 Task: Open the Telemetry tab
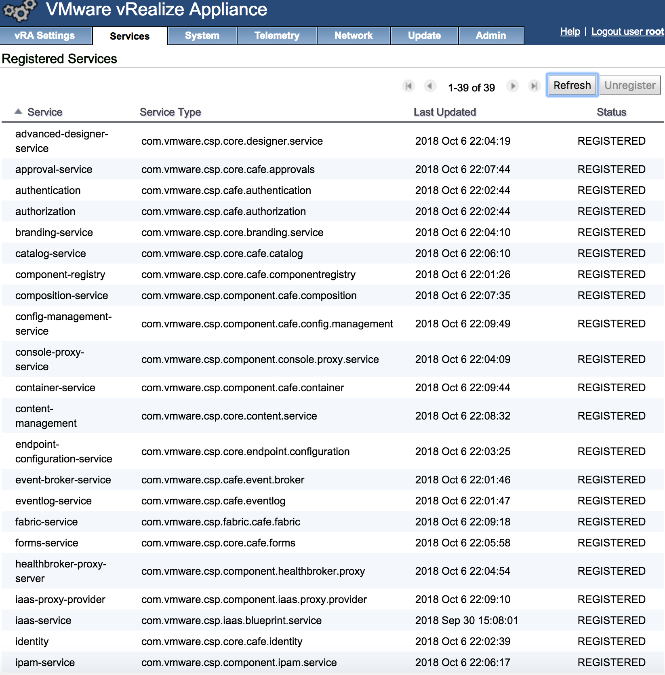277,36
